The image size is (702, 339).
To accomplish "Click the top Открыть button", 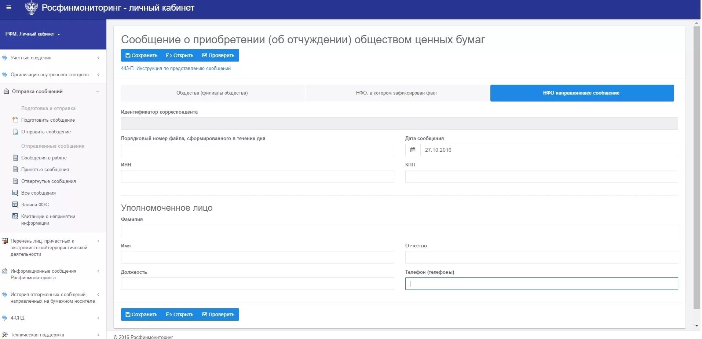I will pyautogui.click(x=180, y=55).
